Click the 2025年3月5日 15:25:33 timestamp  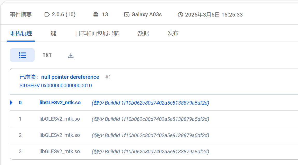coord(214,14)
